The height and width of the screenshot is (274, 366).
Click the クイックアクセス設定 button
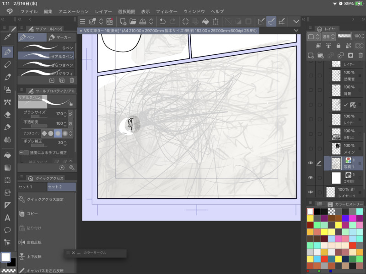tap(46, 200)
